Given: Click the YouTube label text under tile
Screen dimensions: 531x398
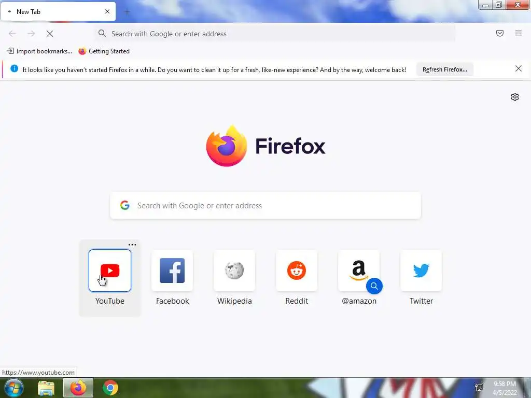Looking at the screenshot, I should [110, 301].
